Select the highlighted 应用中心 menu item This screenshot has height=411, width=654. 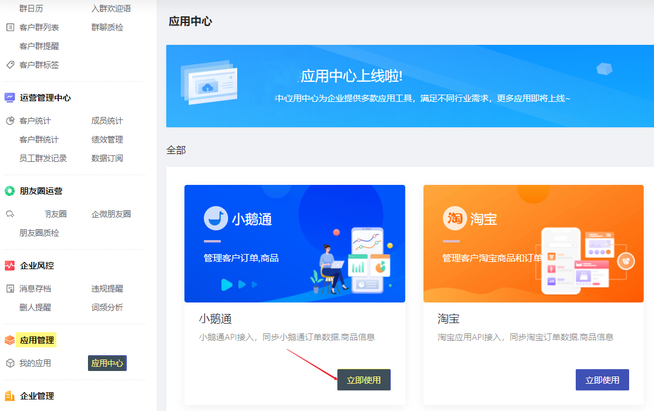click(x=107, y=363)
